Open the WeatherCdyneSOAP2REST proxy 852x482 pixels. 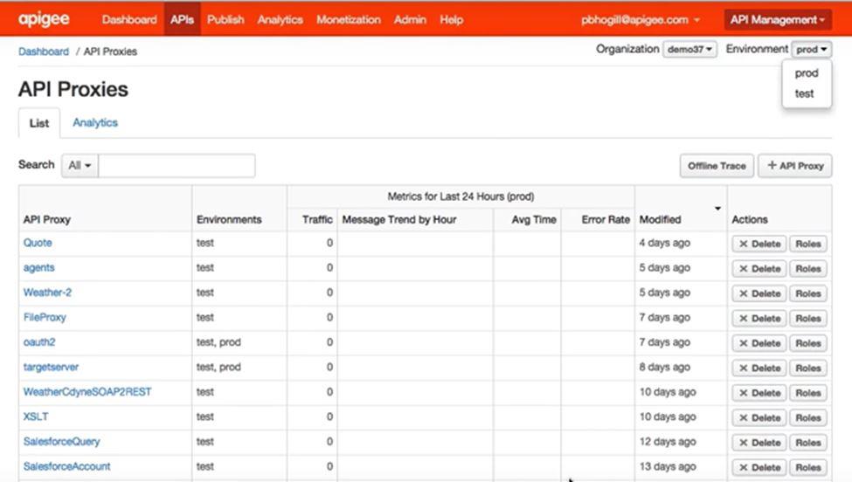(x=87, y=391)
